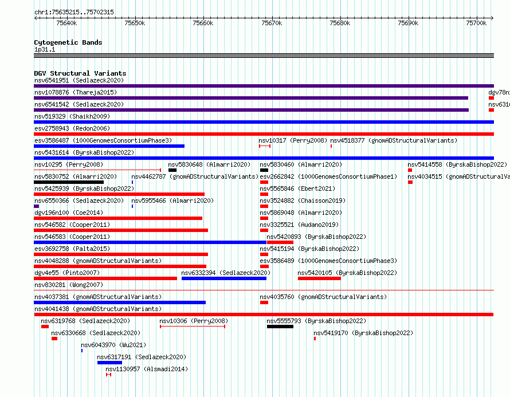Select the esv3692758 (Palta2015) label

coord(72,249)
